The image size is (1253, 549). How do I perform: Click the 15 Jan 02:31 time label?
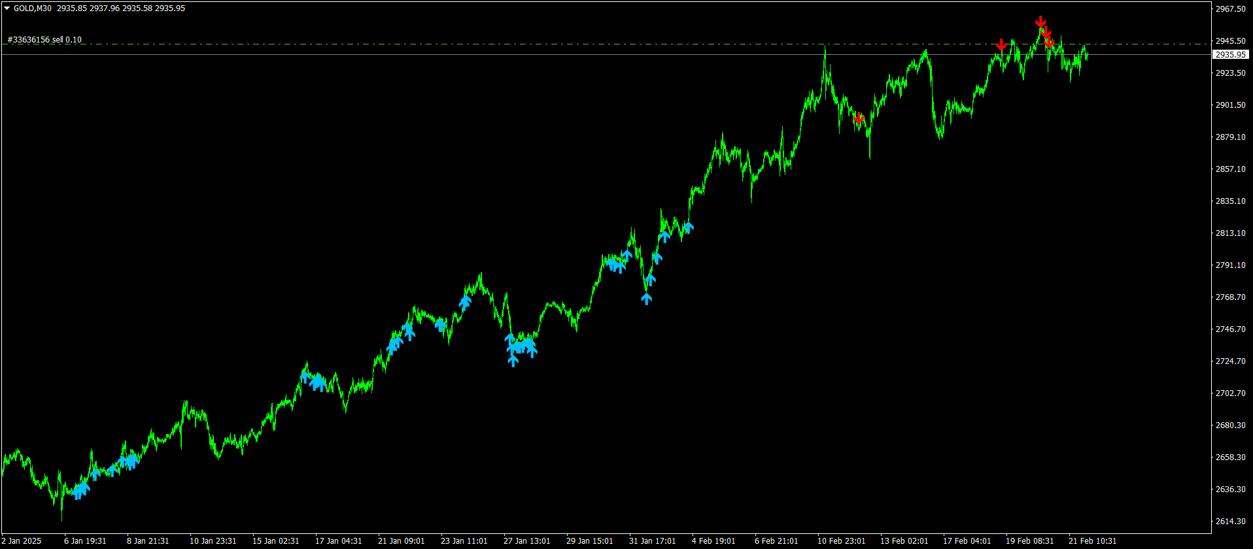tap(276, 541)
